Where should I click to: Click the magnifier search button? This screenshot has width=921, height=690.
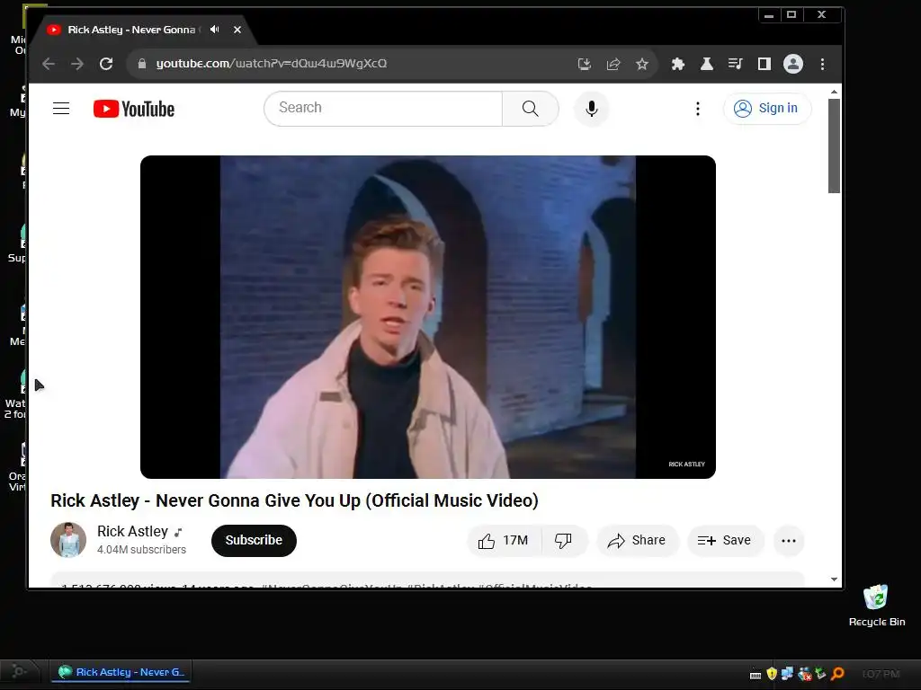tap(531, 108)
